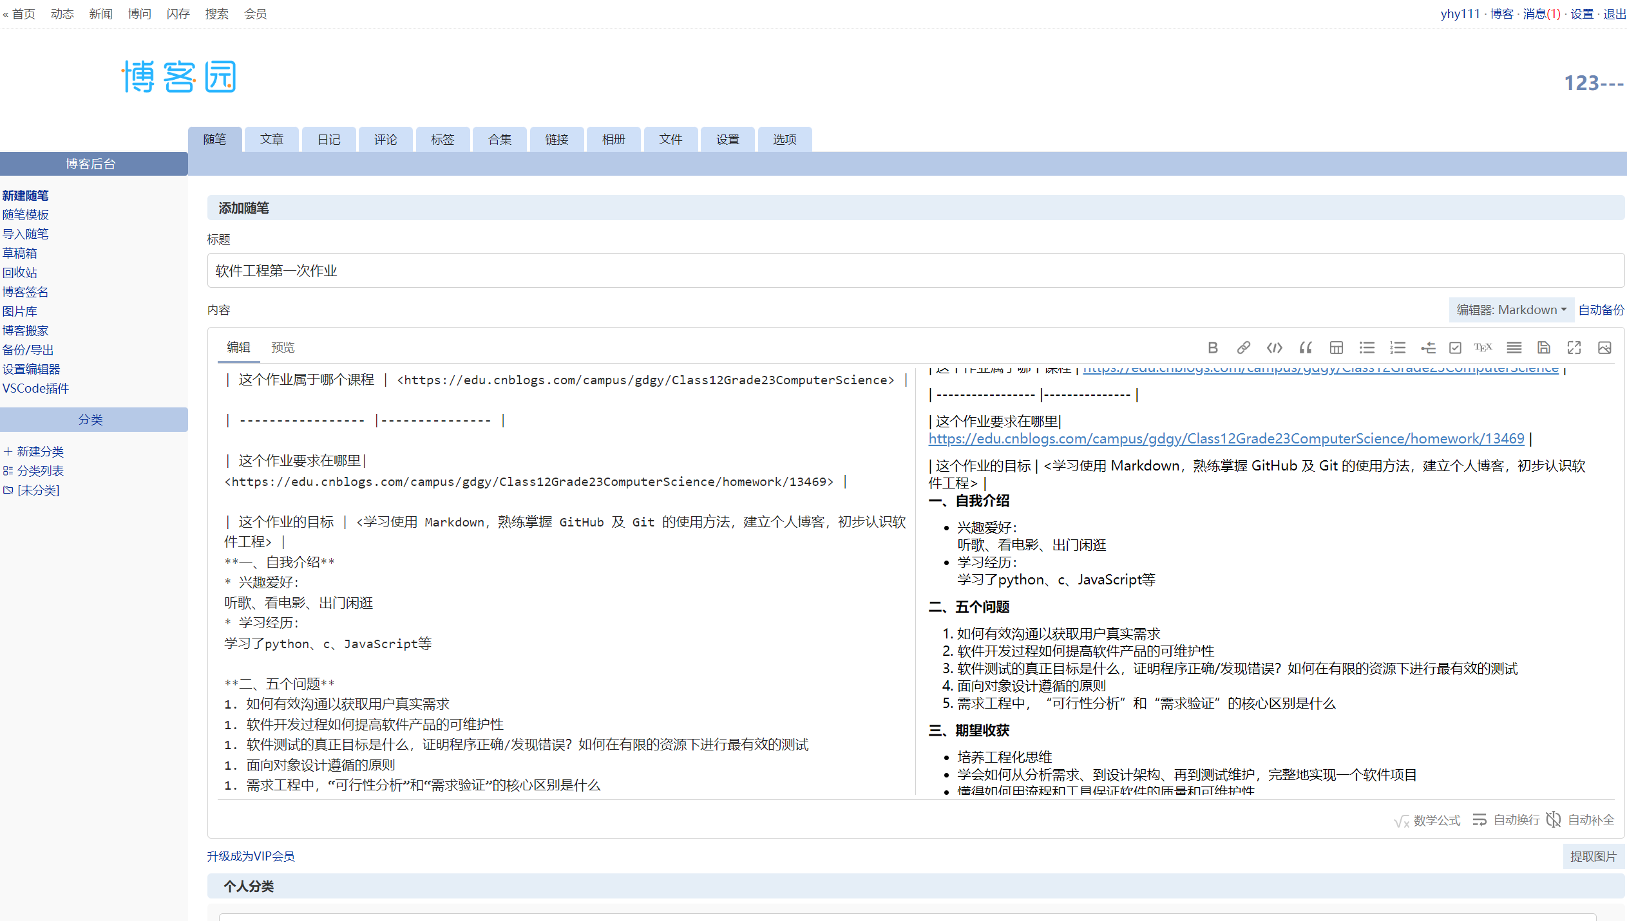This screenshot has width=1627, height=921.
Task: Create numbered list with ordered list icon
Action: click(1397, 348)
